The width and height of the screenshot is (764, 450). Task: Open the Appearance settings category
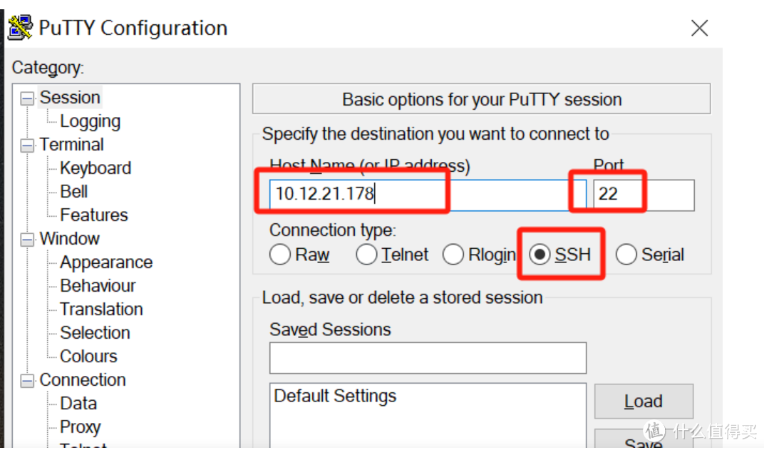click(106, 262)
